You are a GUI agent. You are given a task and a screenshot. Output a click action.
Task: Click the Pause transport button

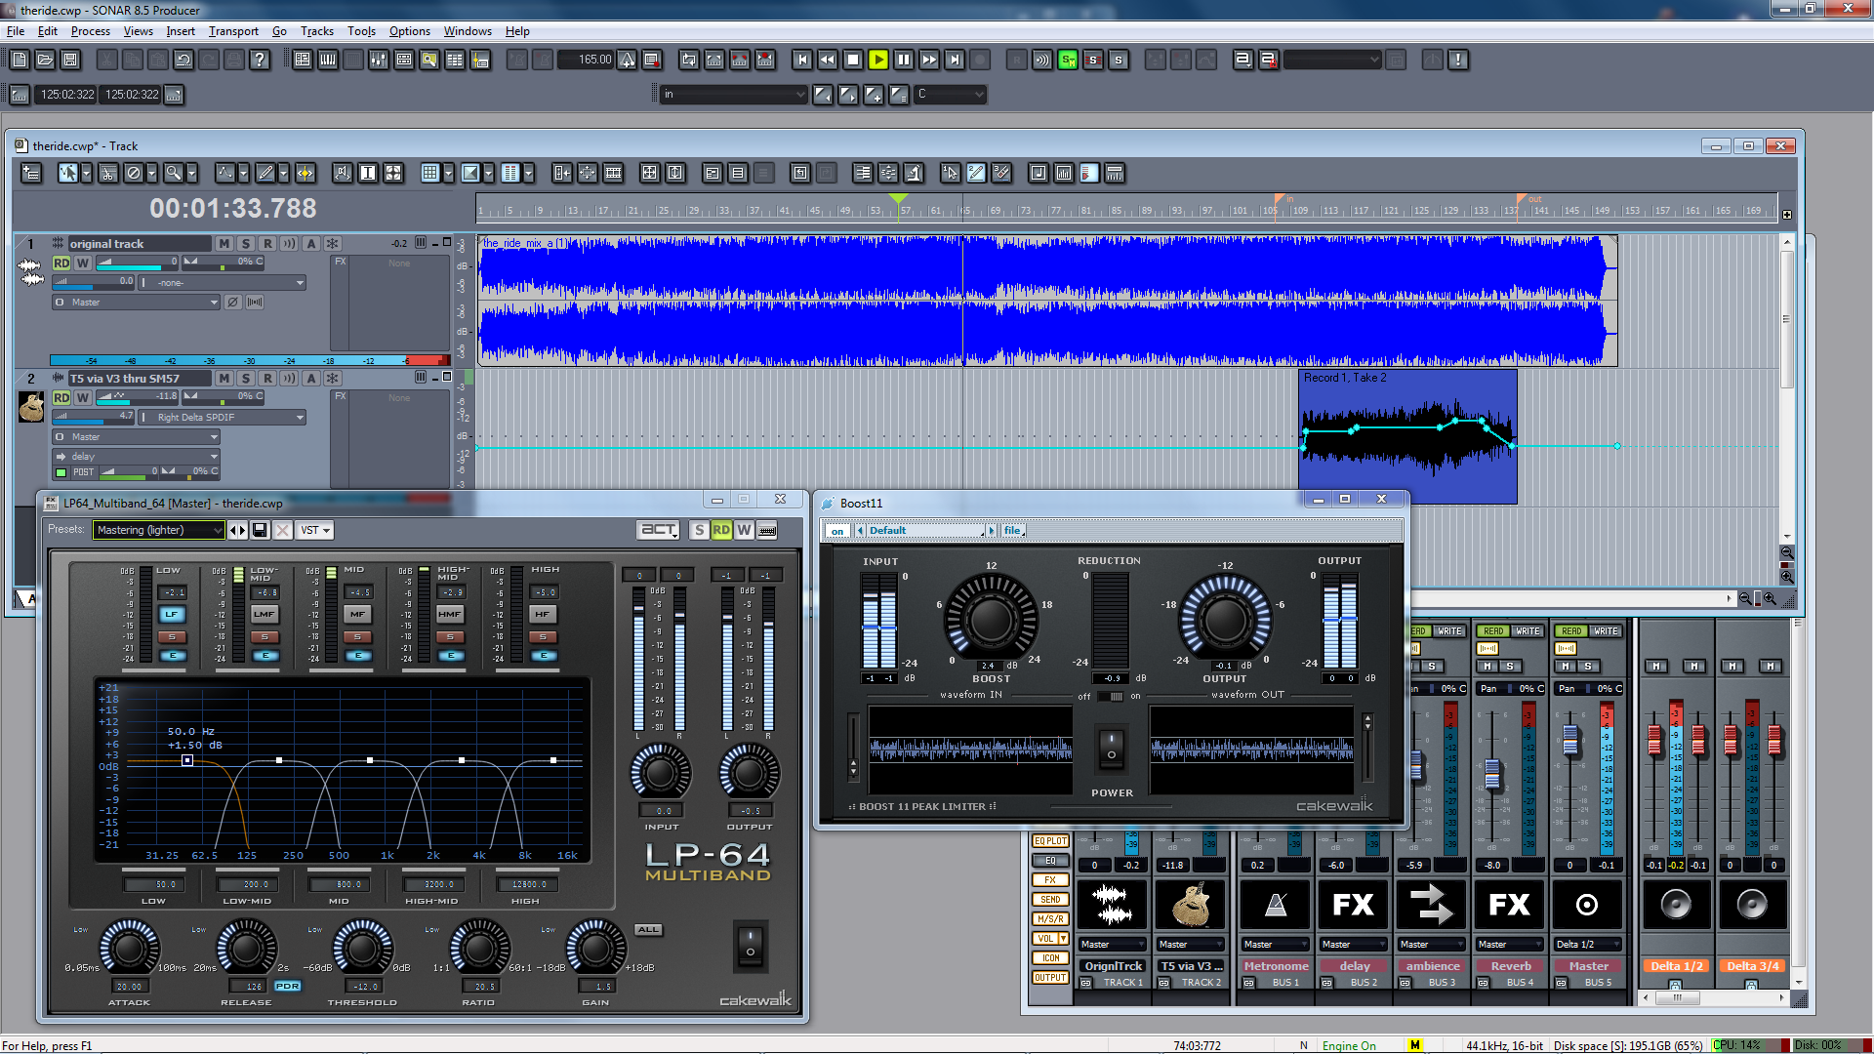tap(904, 60)
